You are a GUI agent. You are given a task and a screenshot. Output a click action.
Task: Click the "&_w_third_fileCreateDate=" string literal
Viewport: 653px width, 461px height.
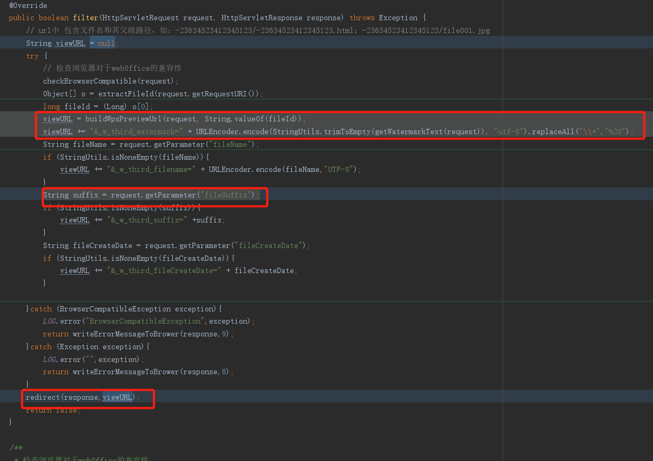164,270
